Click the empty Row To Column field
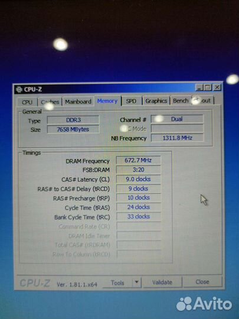Screen dimensions: 239x319 pyautogui.click(x=139, y=254)
